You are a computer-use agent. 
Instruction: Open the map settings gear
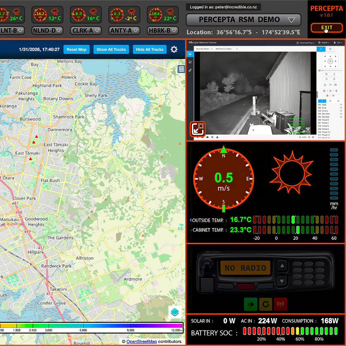point(174,49)
